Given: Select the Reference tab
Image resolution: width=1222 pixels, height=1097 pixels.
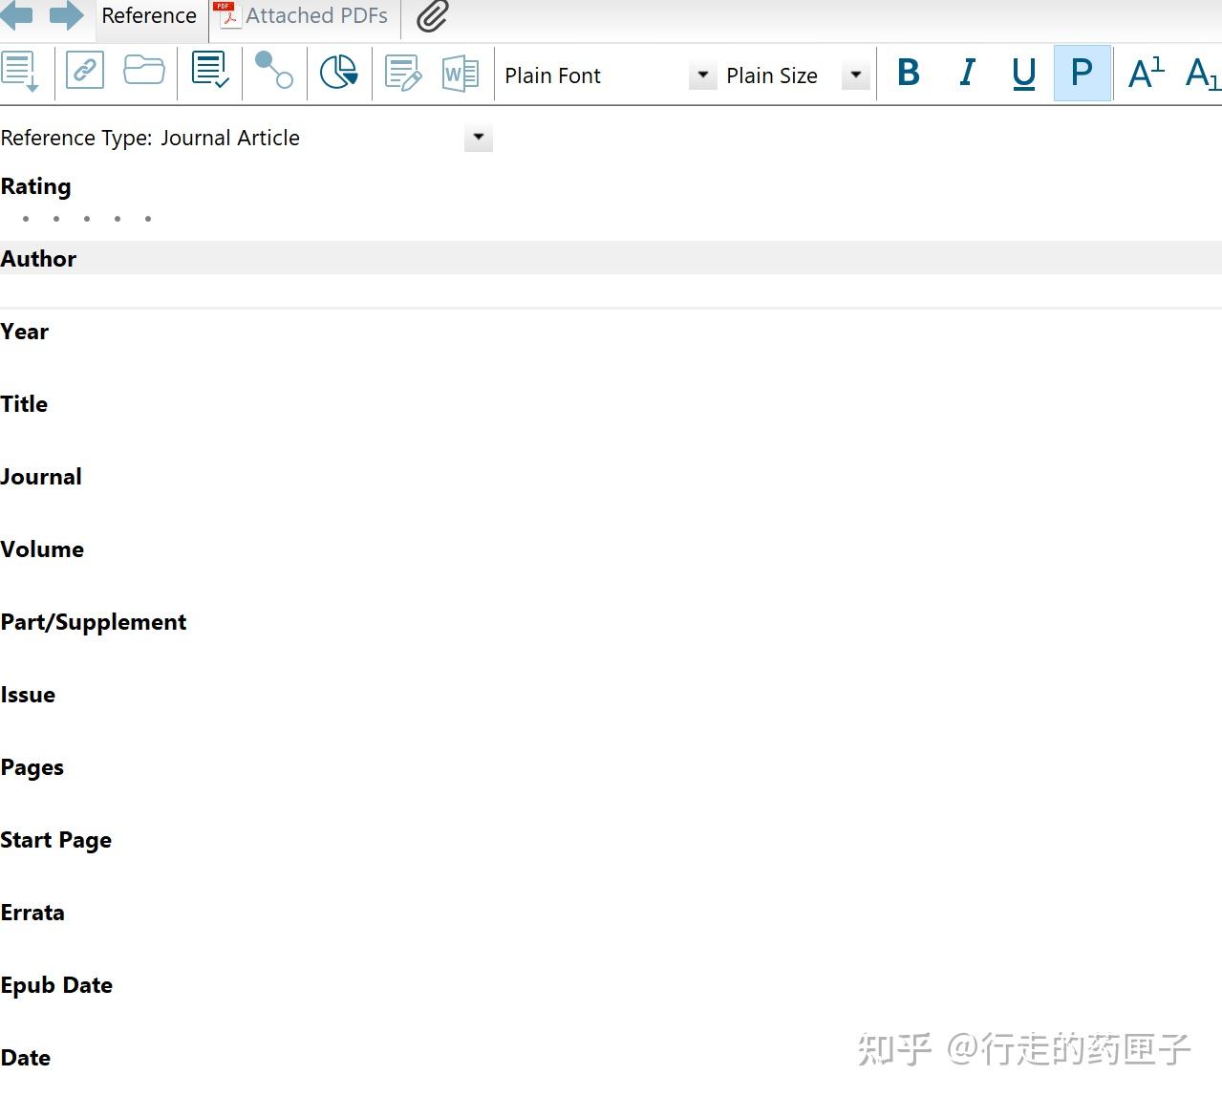Looking at the screenshot, I should 149,15.
